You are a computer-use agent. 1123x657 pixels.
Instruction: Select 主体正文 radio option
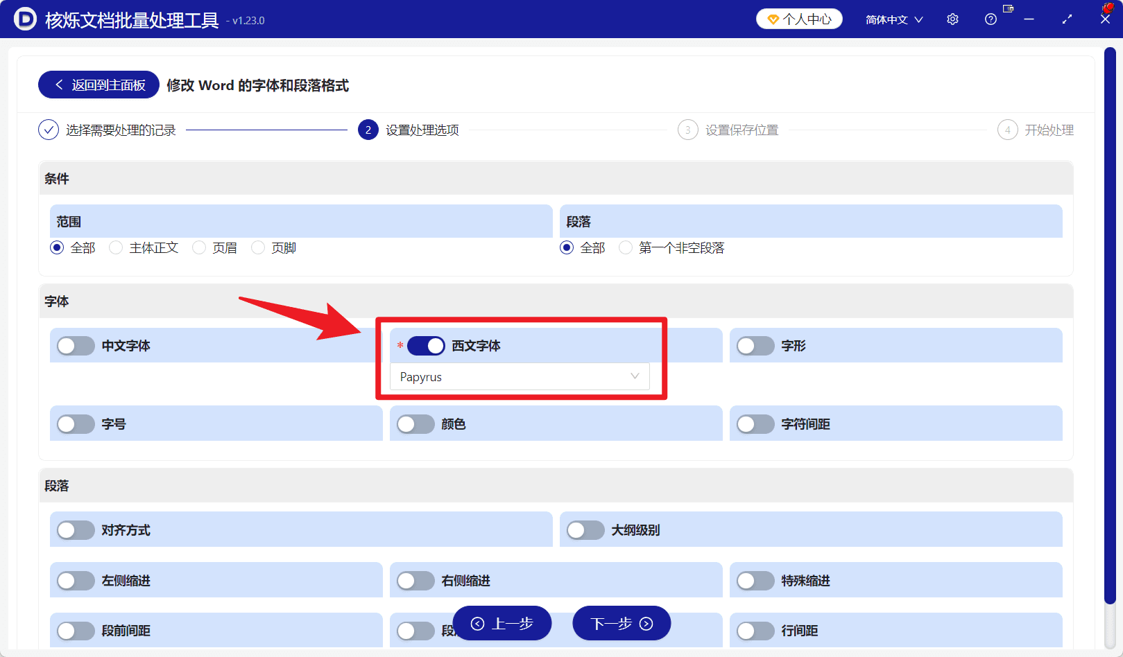click(x=116, y=247)
